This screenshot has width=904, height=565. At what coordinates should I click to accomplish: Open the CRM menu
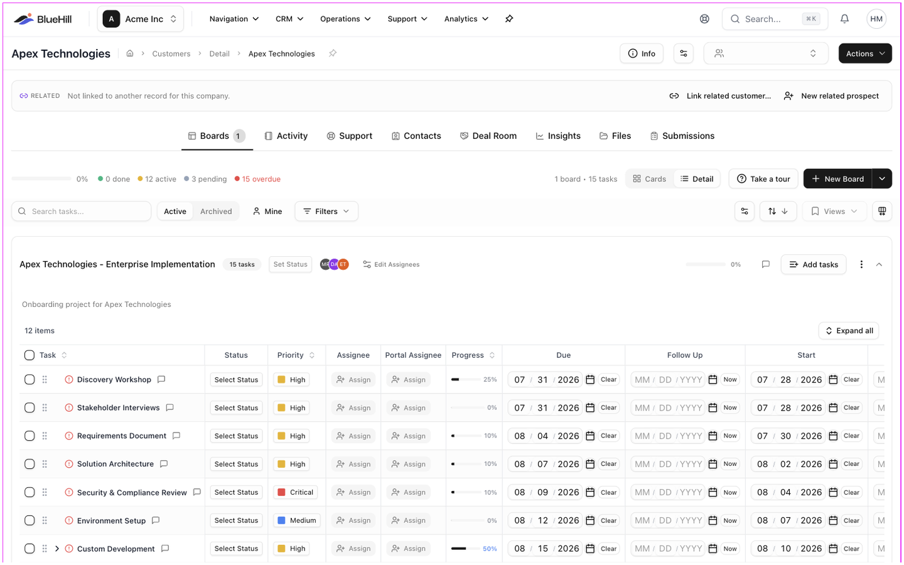point(289,19)
